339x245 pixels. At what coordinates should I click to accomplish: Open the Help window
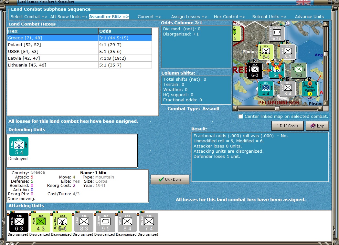coord(317,126)
